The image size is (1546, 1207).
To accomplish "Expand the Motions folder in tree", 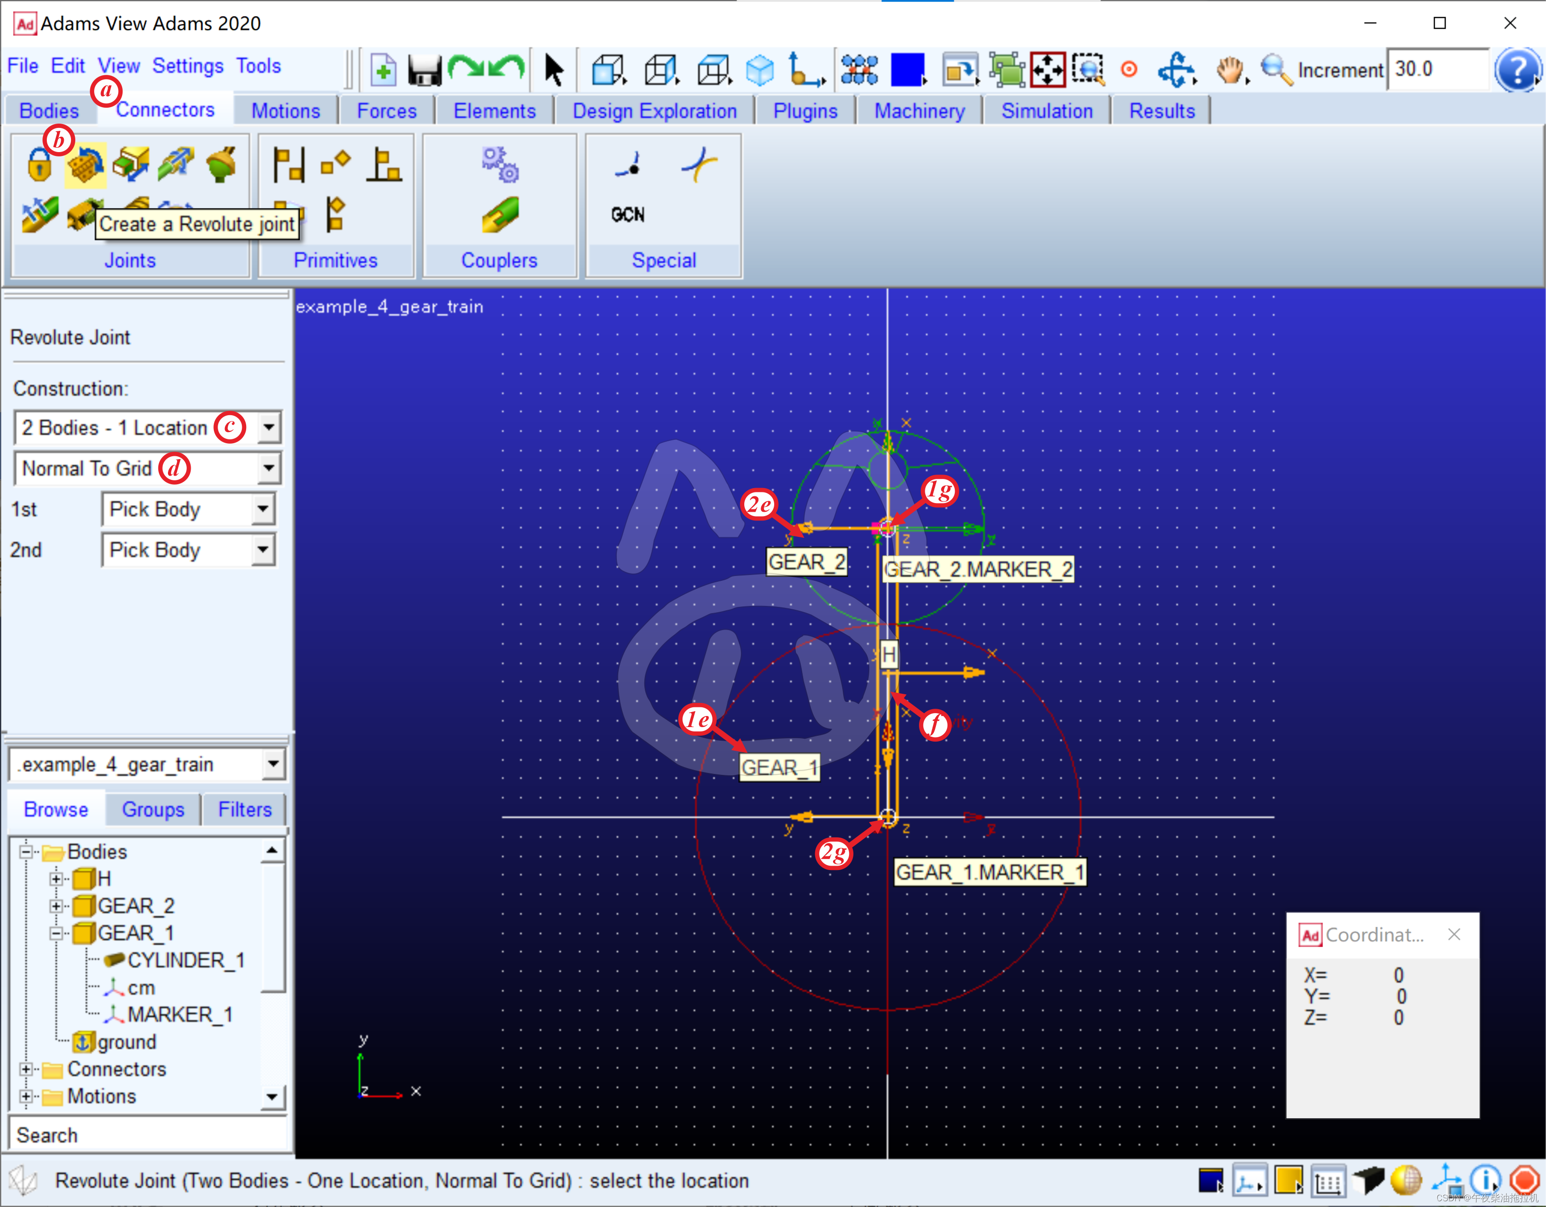I will [26, 1096].
